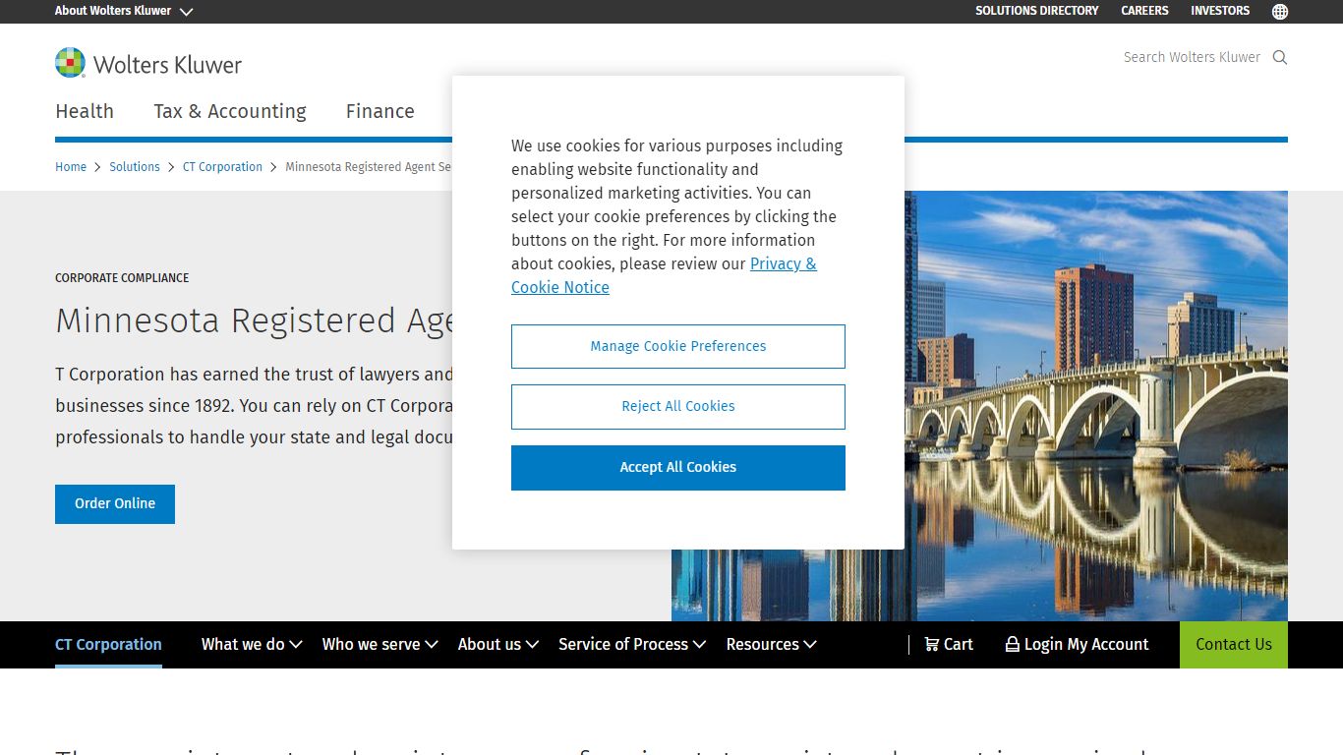Select the CT Corporation tab
Image resolution: width=1343 pixels, height=755 pixels.
pos(108,645)
